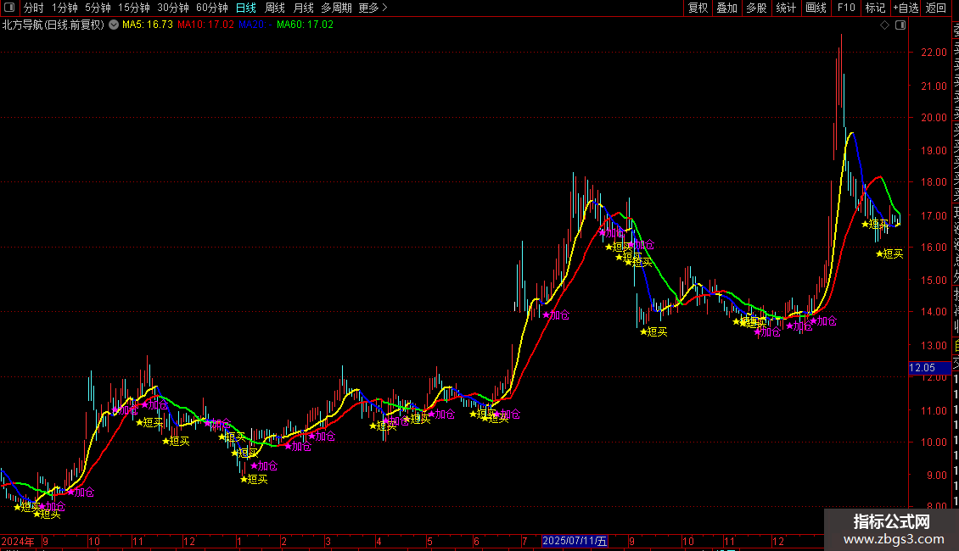Click the 叠加 overlay button

[x=726, y=8]
